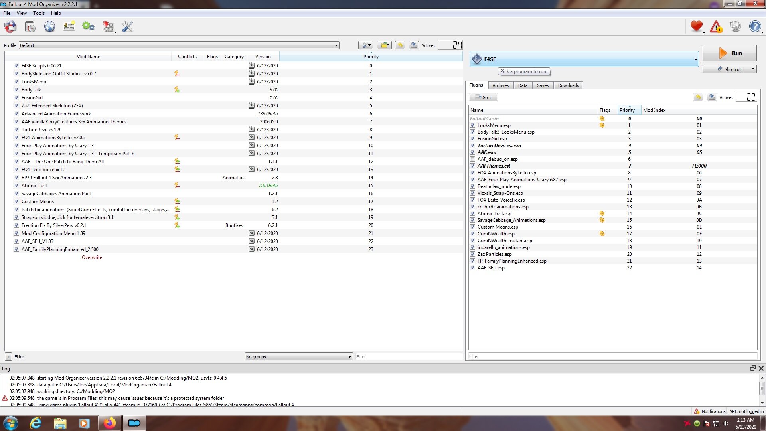Click the conflict flag icon on BodySlide row

point(177,73)
